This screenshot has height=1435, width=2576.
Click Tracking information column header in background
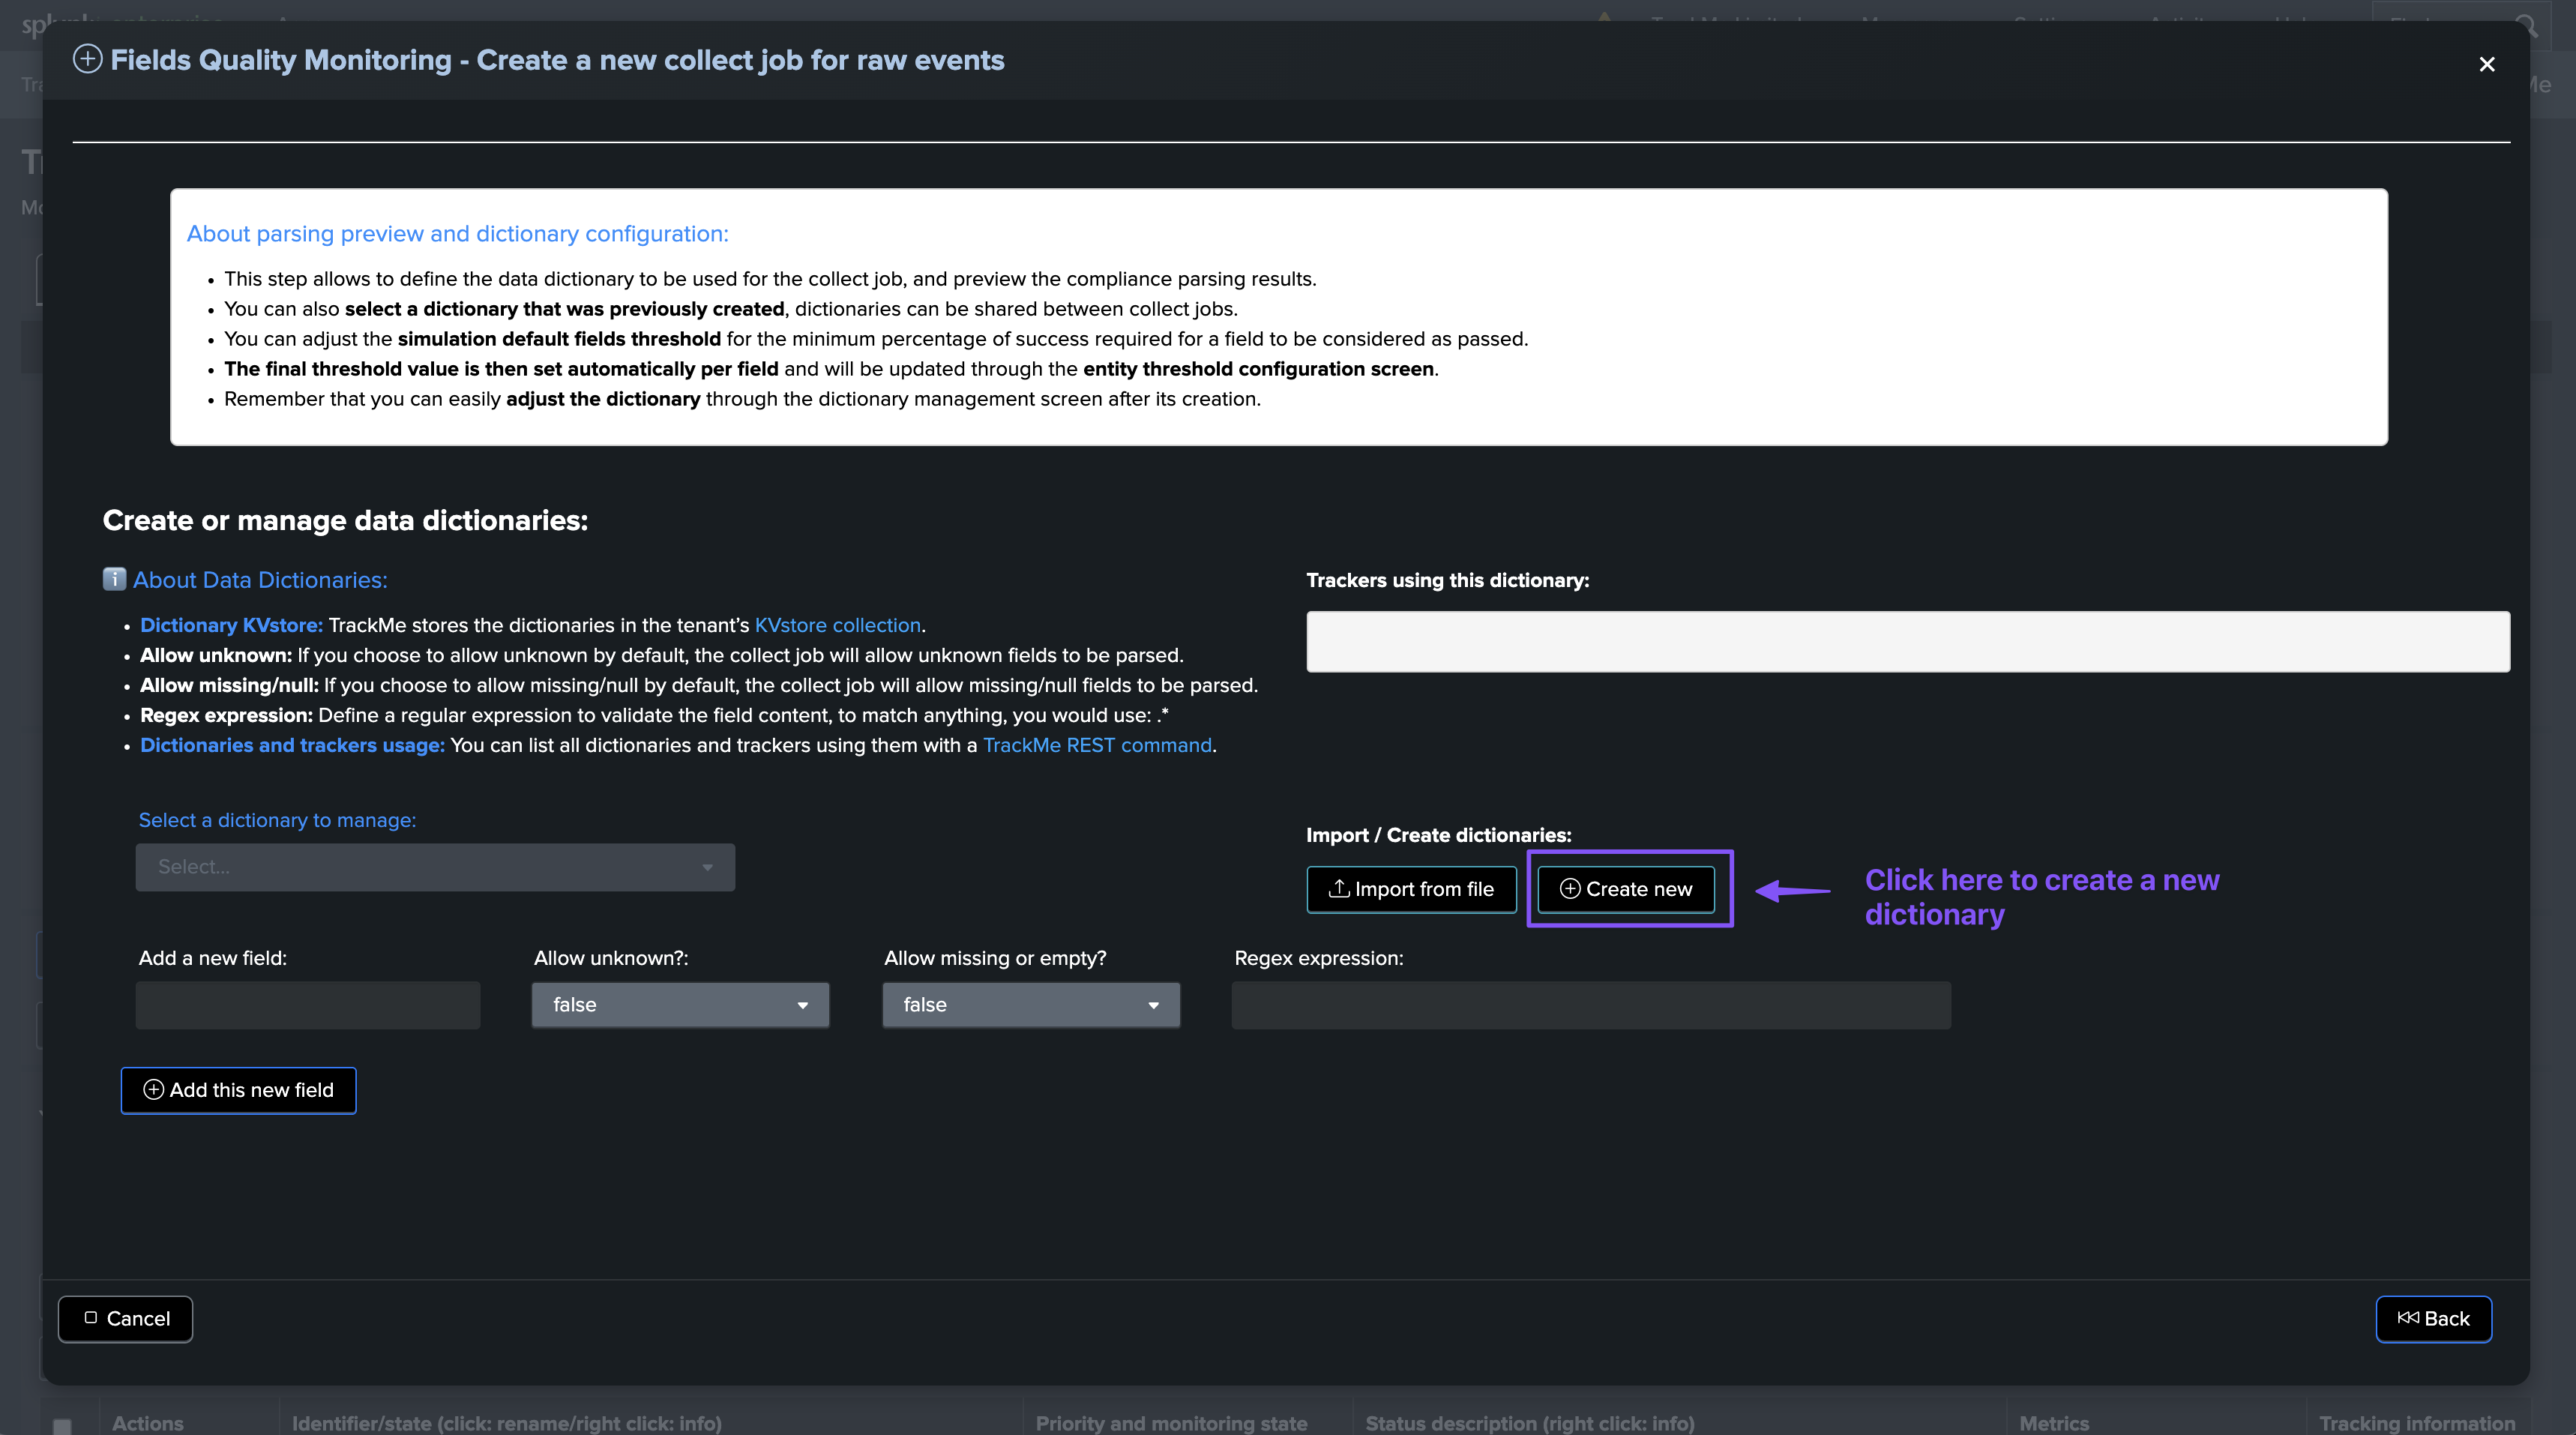tap(2417, 1423)
